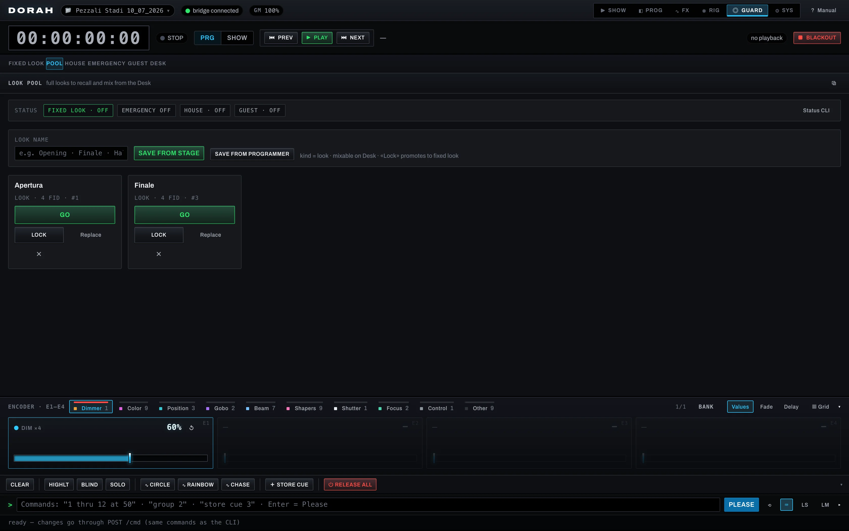Set encoder mode to Delay
The width and height of the screenshot is (849, 531).
(x=791, y=407)
